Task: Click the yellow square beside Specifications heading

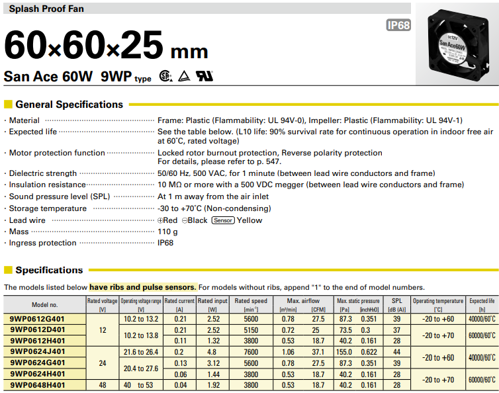Action: click(x=8, y=270)
